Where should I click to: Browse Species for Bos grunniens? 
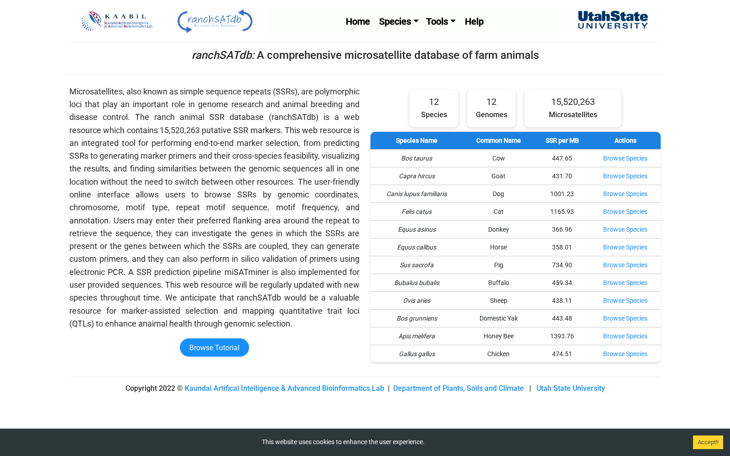click(x=625, y=318)
